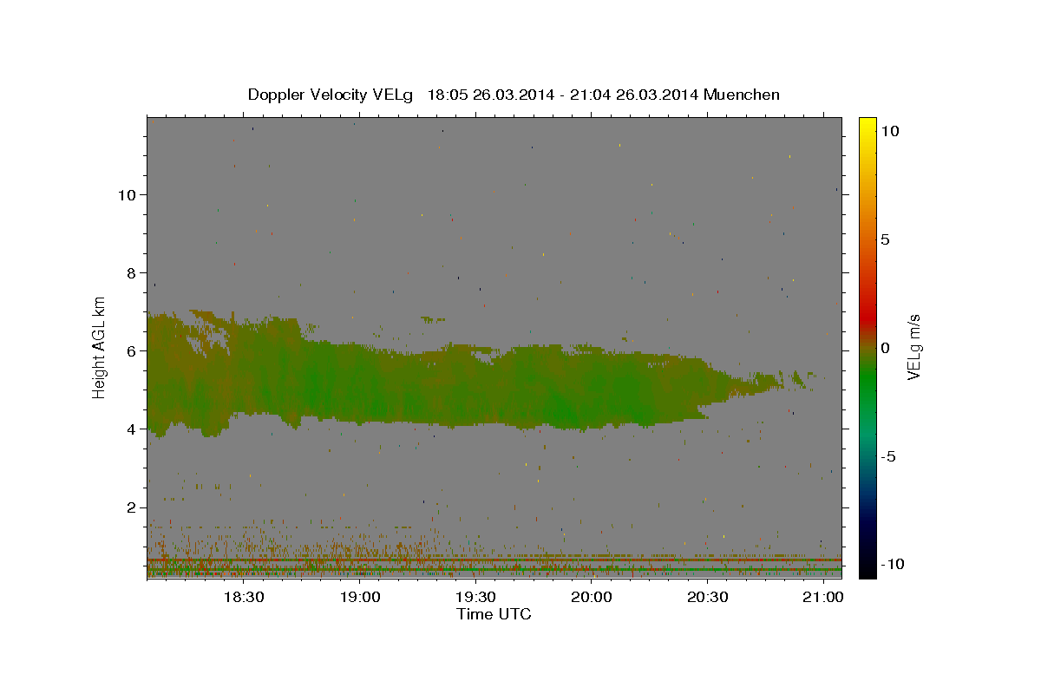
Task: Click the colorbar value 5
Action: click(885, 239)
